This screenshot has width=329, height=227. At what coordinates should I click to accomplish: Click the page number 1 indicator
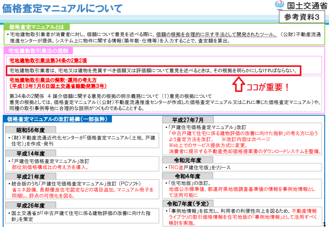pyautogui.click(x=325, y=224)
